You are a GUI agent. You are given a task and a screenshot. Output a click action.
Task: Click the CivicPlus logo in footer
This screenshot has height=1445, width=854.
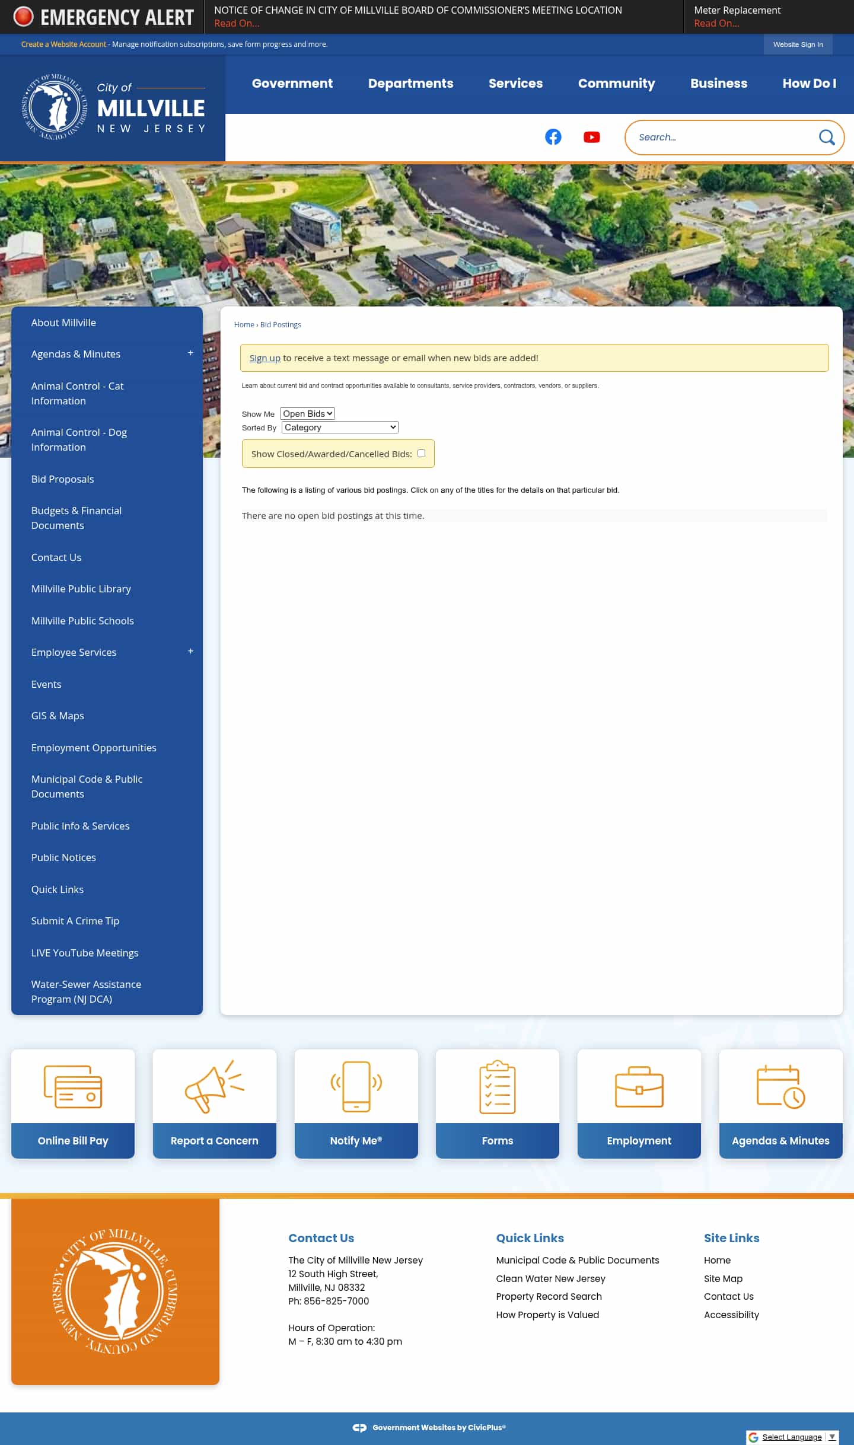pyautogui.click(x=359, y=1427)
